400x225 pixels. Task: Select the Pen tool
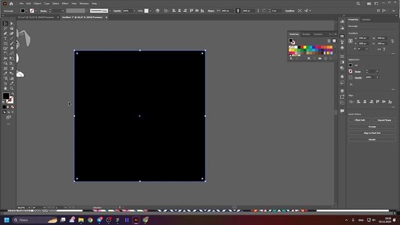pyautogui.click(x=6, y=33)
